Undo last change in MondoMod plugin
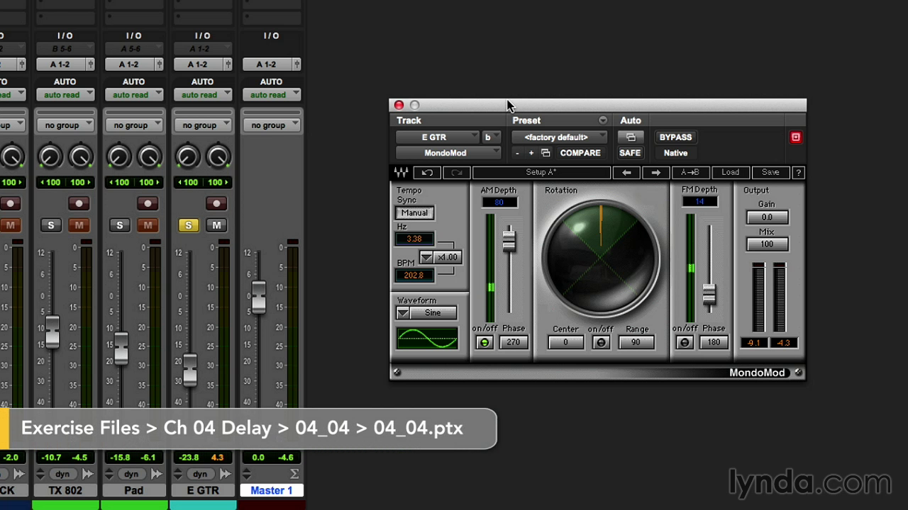Screen dimensions: 908x510 427,172
